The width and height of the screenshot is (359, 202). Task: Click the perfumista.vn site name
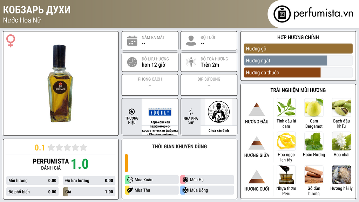pyautogui.click(x=323, y=14)
